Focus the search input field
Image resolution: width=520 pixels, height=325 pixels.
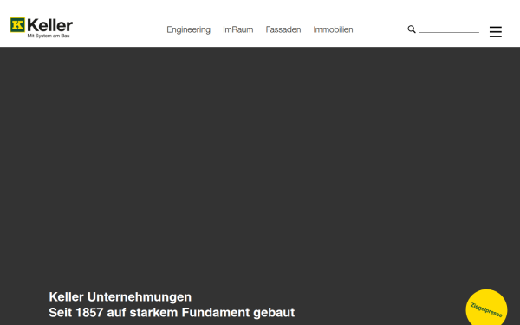(449, 29)
